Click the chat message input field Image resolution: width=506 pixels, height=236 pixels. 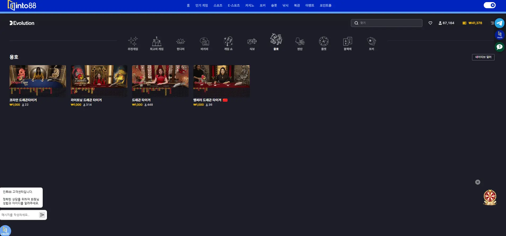click(x=19, y=215)
